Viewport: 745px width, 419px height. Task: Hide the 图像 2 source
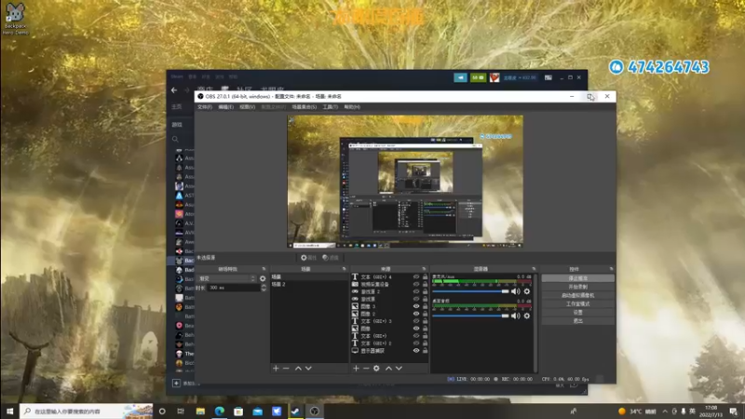pos(416,314)
